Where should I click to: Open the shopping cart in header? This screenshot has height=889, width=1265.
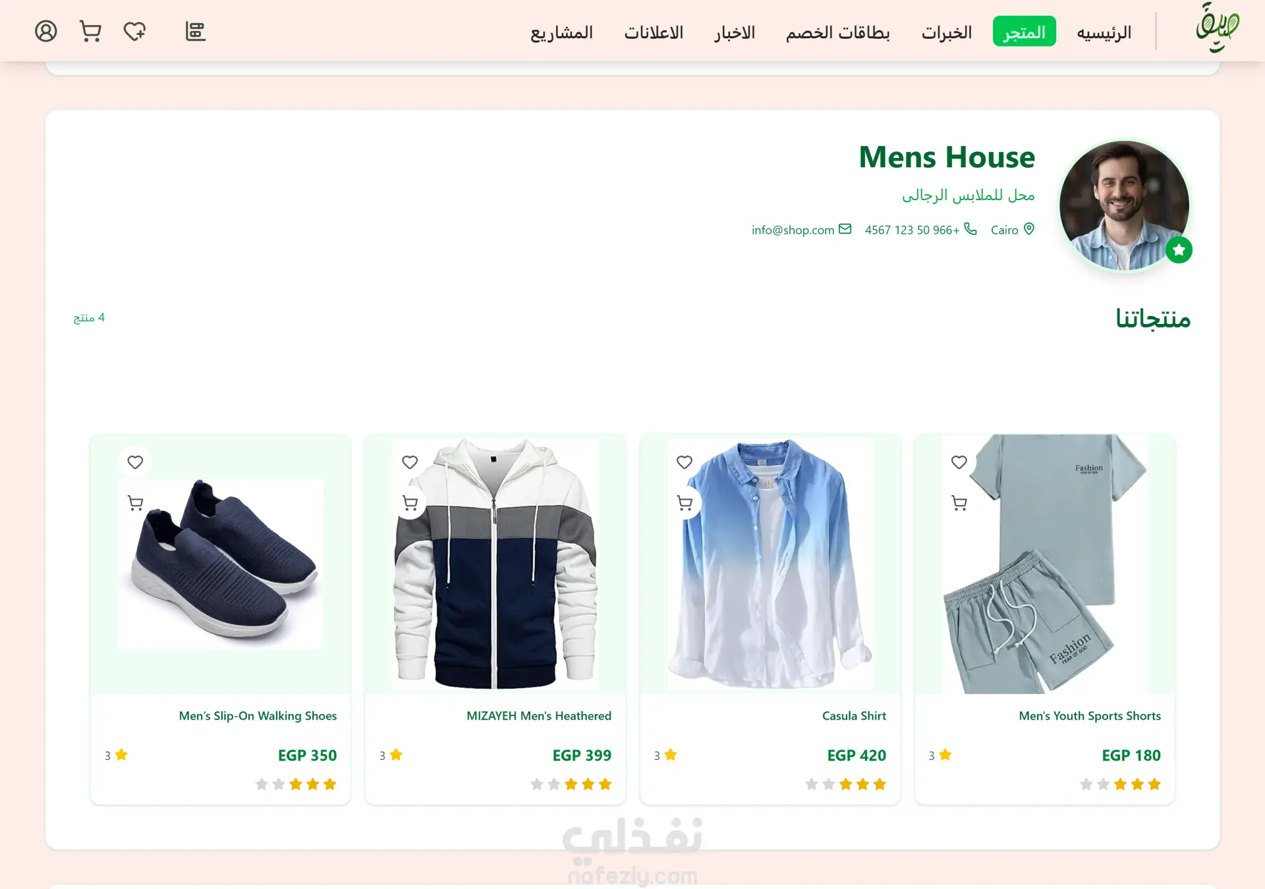[x=90, y=31]
